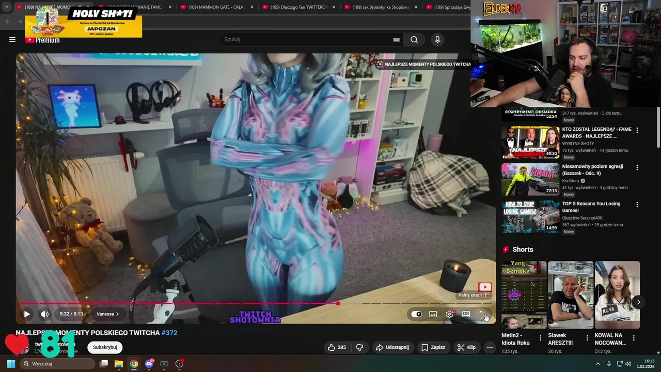
Task: Show next Shorts with the arrow
Action: [x=638, y=302]
